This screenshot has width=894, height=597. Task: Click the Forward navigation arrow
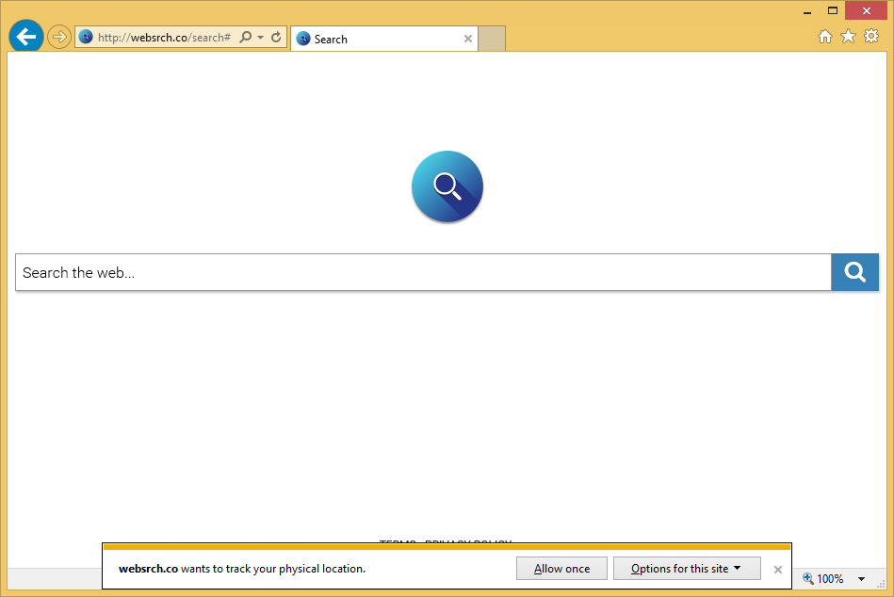(59, 37)
